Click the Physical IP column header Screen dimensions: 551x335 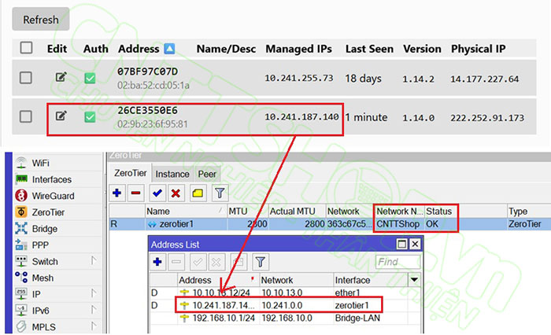pyautogui.click(x=479, y=49)
